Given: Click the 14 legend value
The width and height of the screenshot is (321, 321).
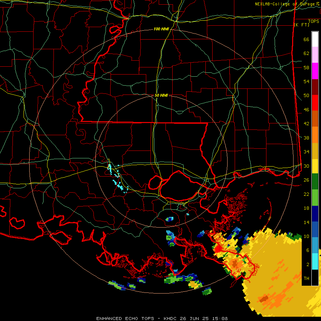Looking at the screenshot, I should [x=306, y=222].
